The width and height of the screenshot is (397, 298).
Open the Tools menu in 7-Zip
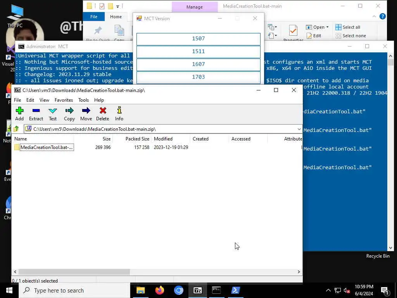(84, 100)
